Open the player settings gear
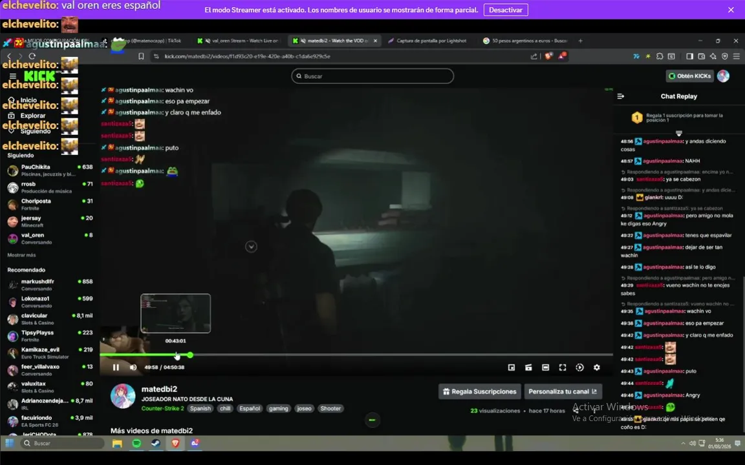This screenshot has height=465, width=745. point(597,367)
